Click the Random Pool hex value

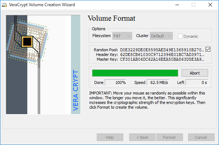tap(162, 50)
